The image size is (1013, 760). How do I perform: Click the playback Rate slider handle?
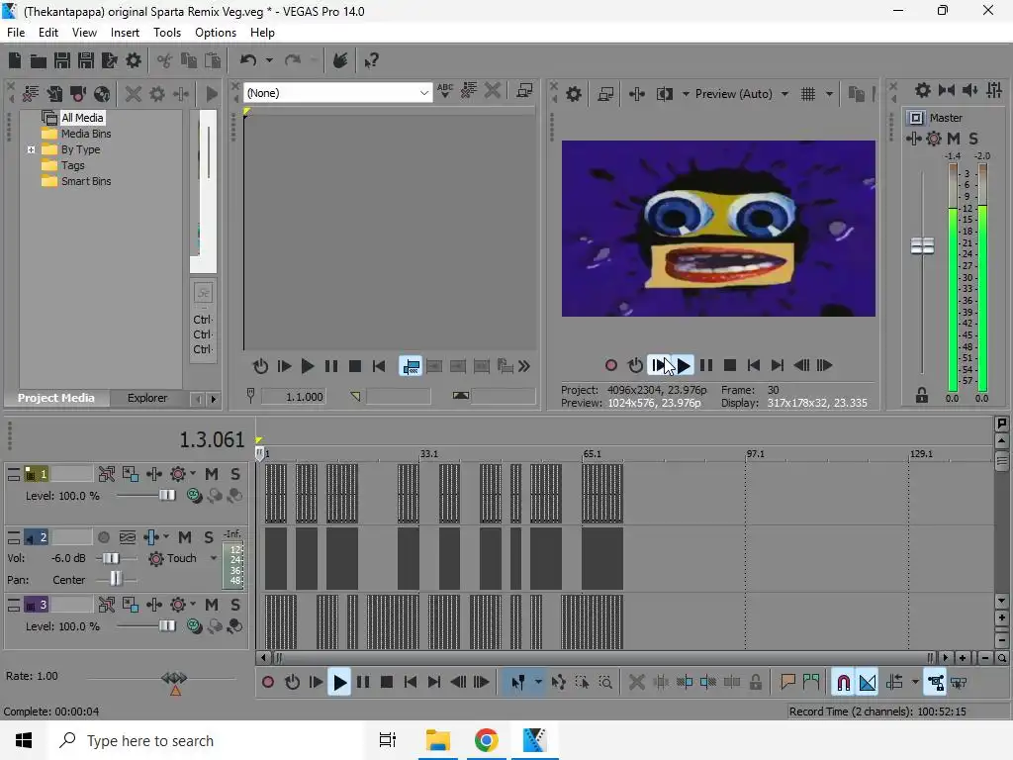(174, 678)
